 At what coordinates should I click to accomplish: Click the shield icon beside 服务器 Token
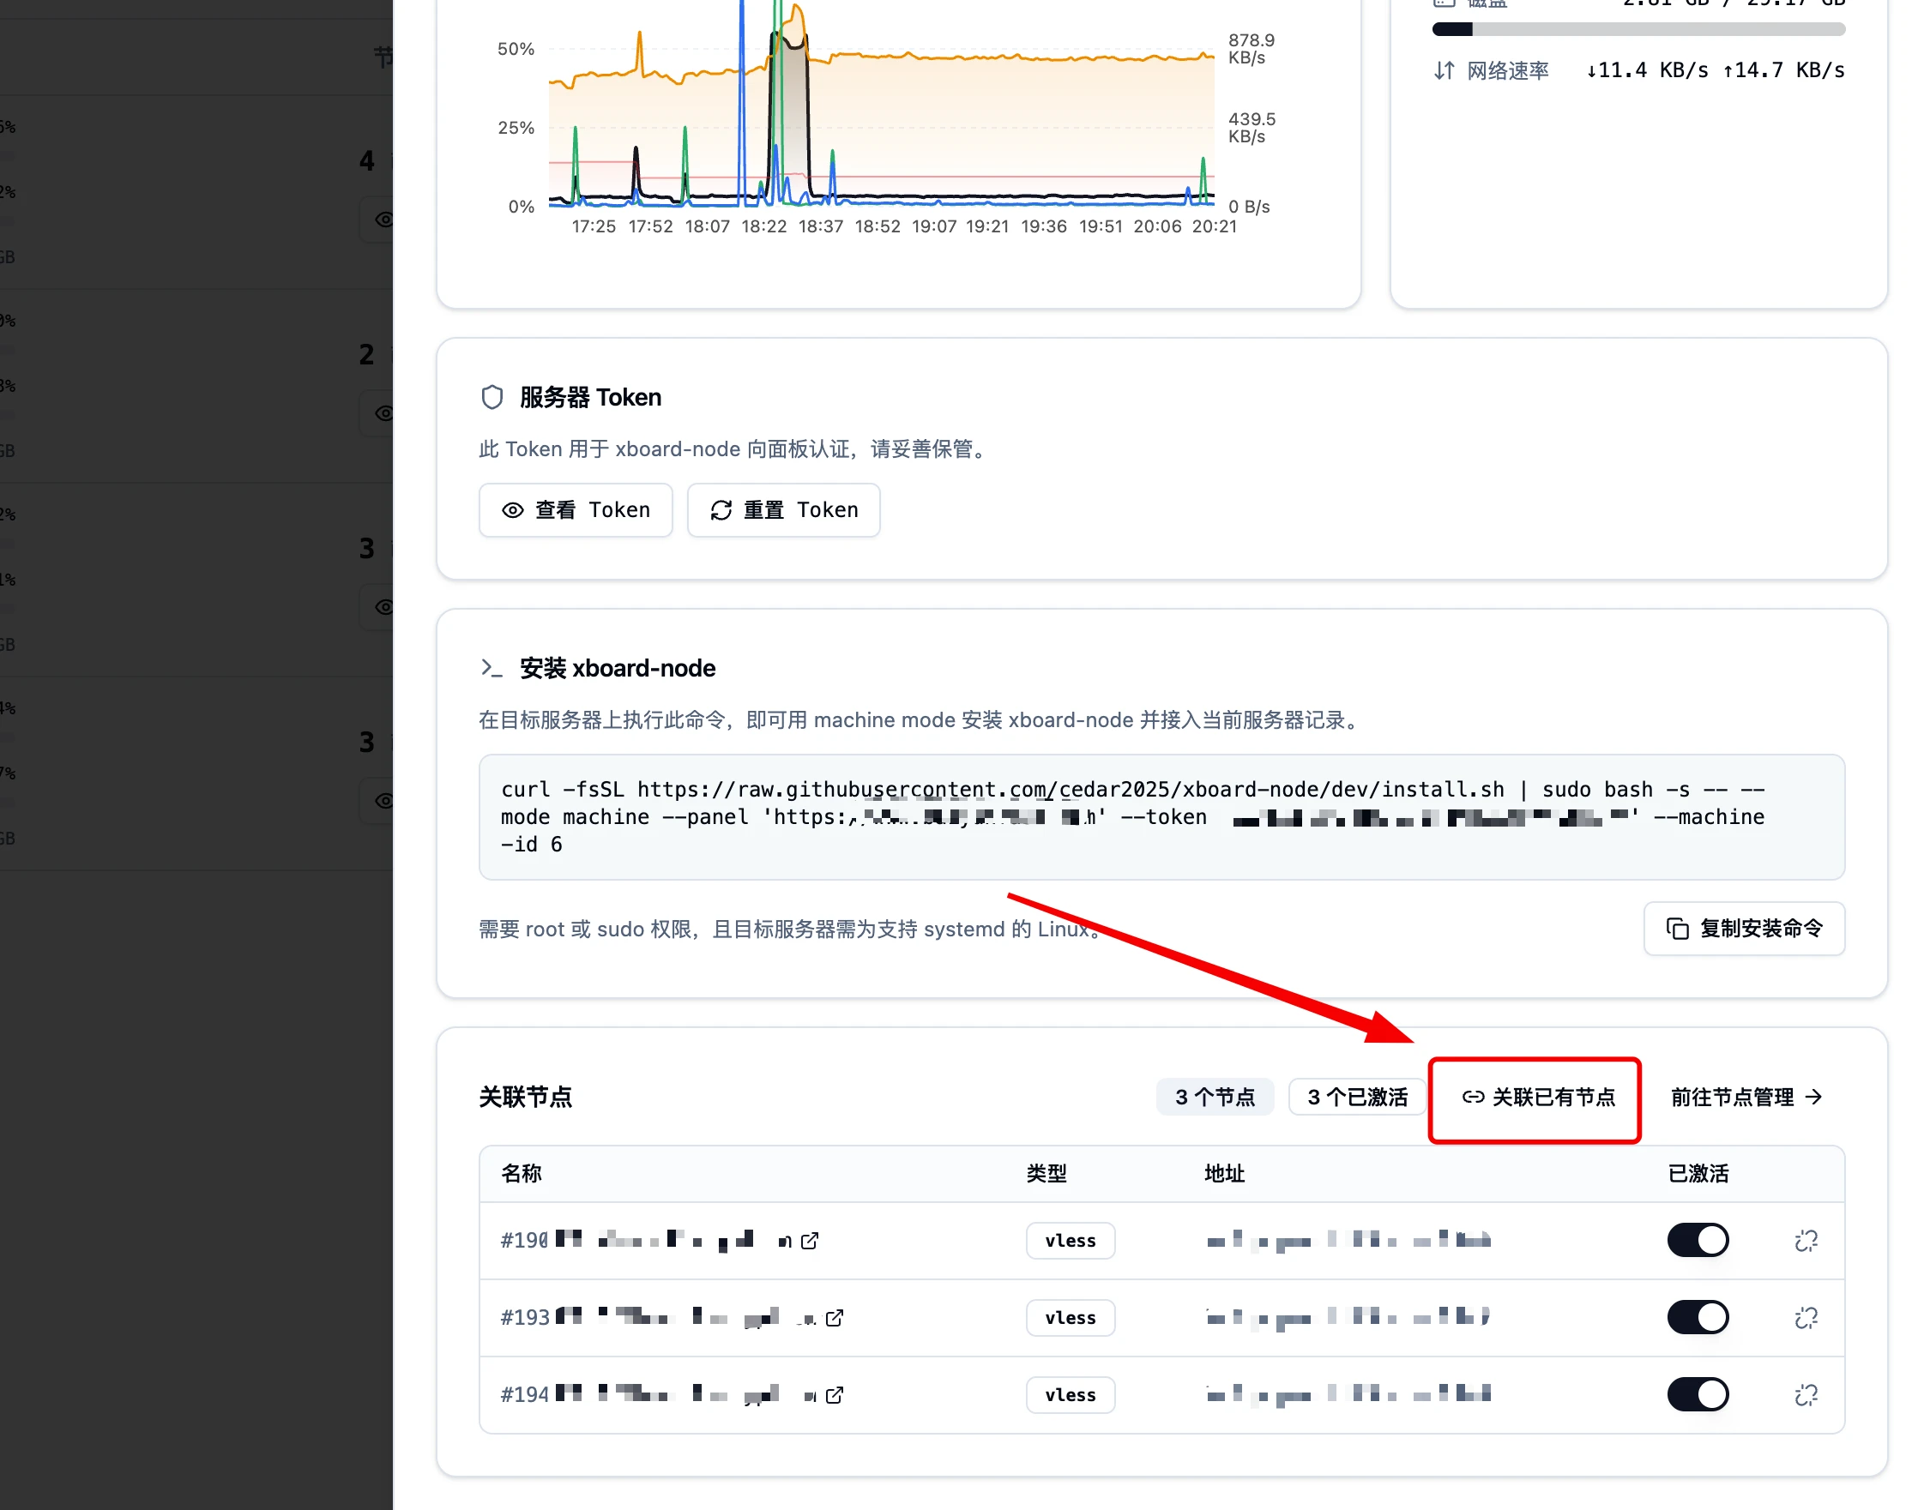492,397
